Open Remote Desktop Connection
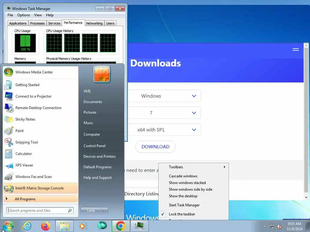Screen dimensions: 310x232 click(41, 108)
